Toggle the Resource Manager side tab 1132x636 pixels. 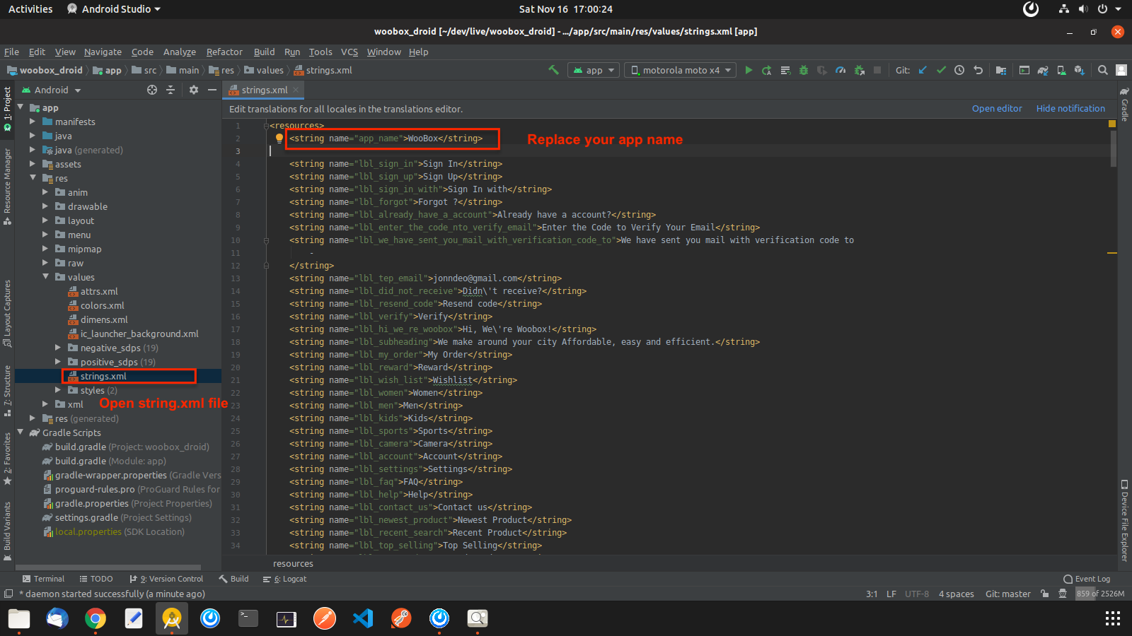pyautogui.click(x=7, y=186)
